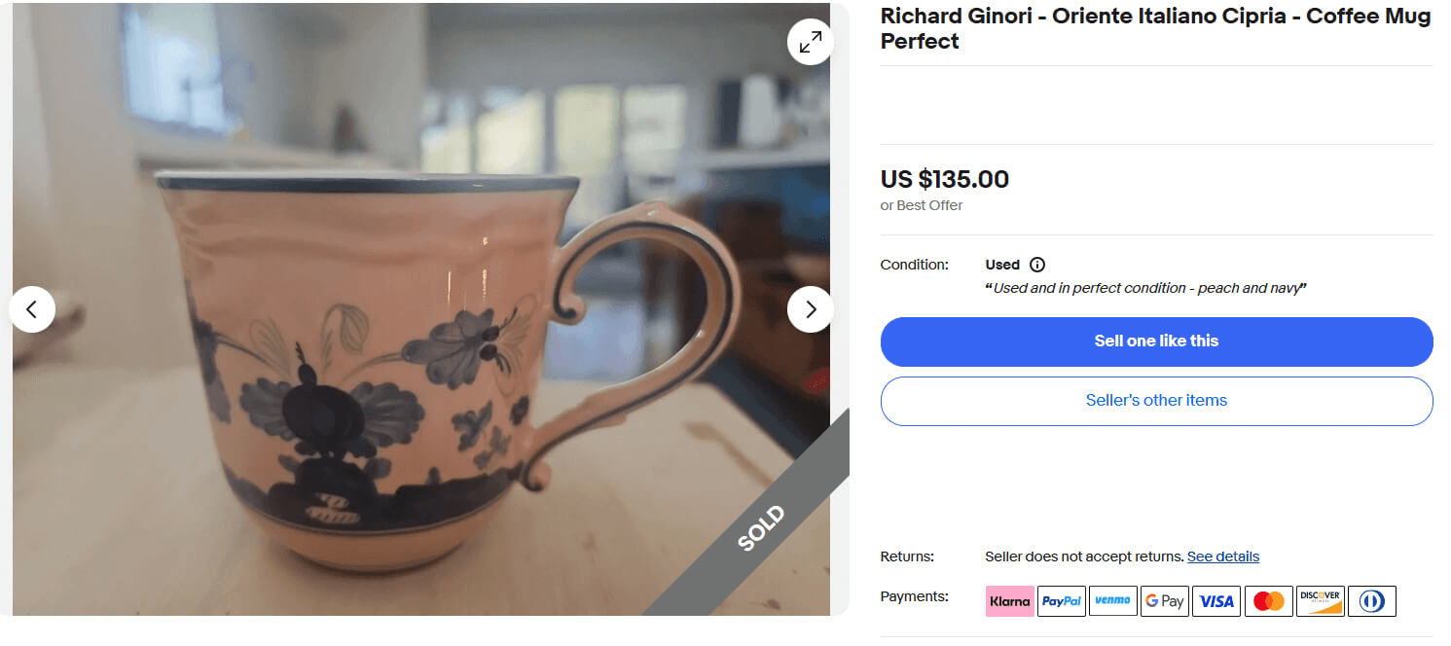Click the Venmo payment icon

pyautogui.click(x=1113, y=600)
